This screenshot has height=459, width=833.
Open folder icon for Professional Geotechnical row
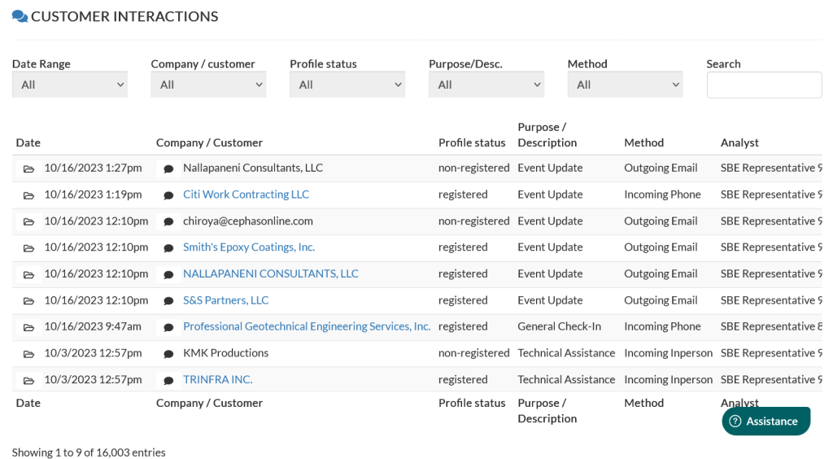pyautogui.click(x=28, y=327)
